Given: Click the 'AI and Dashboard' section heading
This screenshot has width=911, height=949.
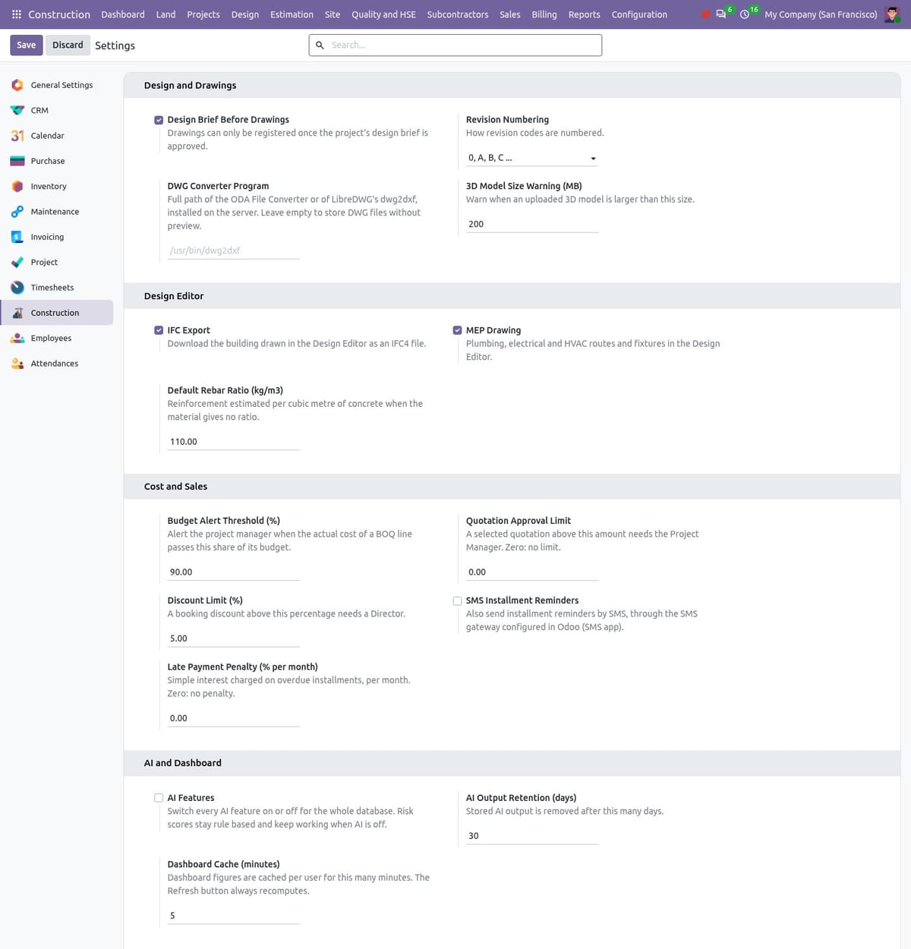Looking at the screenshot, I should tap(183, 763).
